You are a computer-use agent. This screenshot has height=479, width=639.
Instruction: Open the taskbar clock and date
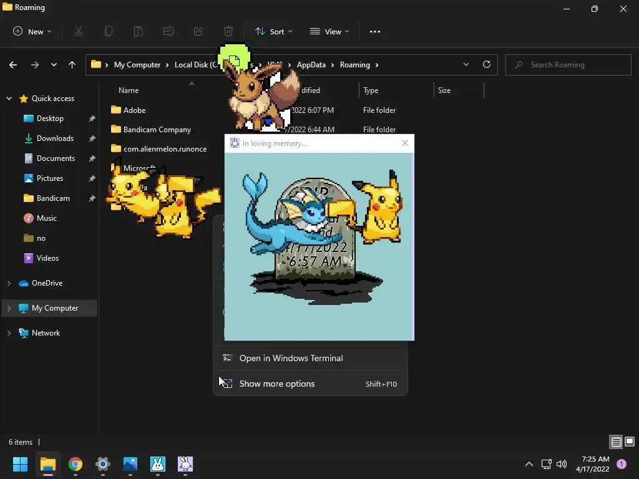click(593, 464)
